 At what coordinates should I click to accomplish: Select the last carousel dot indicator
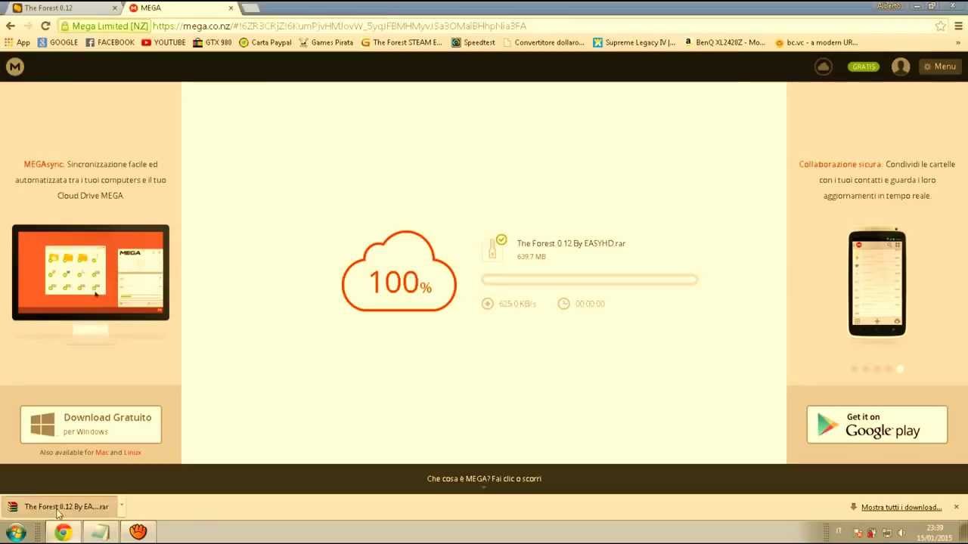point(900,369)
